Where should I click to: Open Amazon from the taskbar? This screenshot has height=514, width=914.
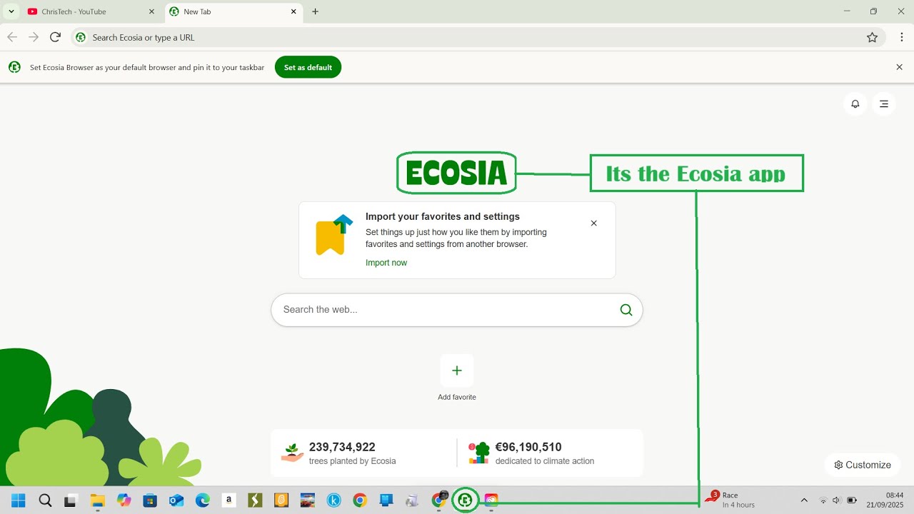(228, 500)
